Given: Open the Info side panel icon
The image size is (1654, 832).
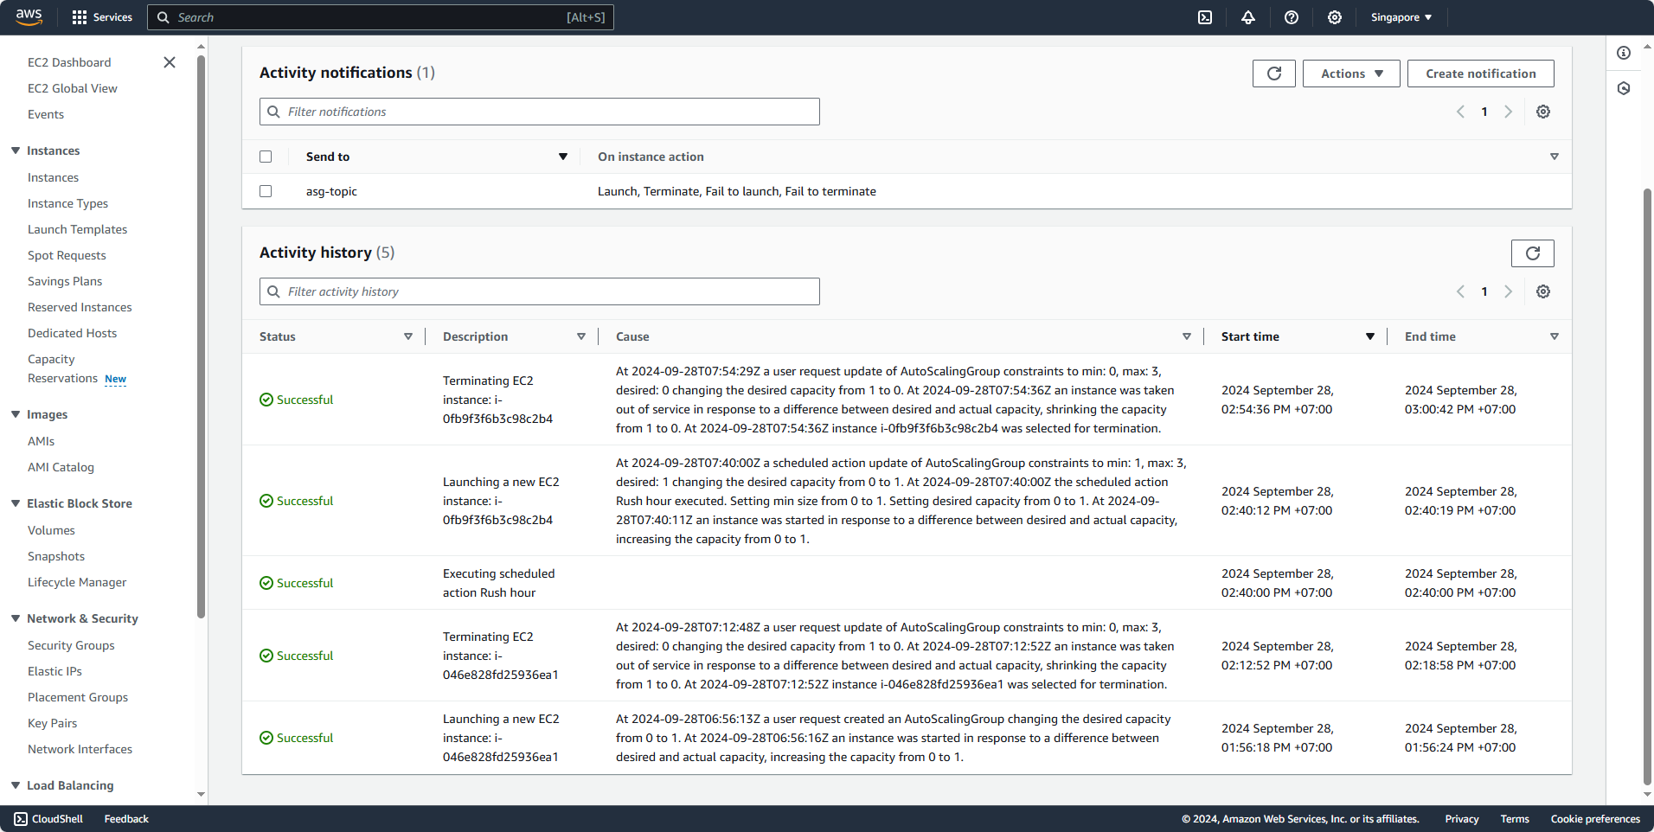Looking at the screenshot, I should (1624, 53).
